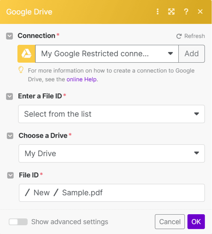This screenshot has height=234, width=212.
Task: Click the File ID path input field
Action: coord(112,193)
